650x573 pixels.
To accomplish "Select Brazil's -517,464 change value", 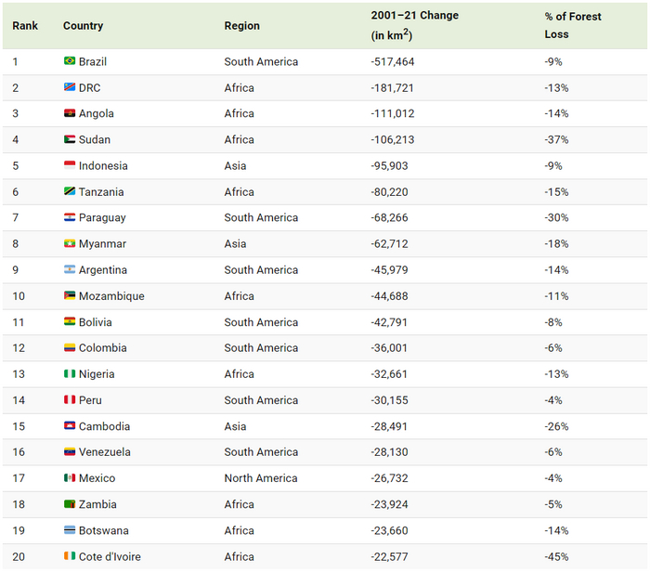I will (395, 61).
